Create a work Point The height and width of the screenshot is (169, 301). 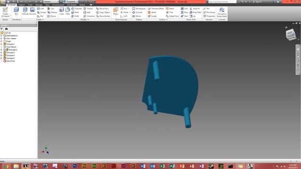point(125,12)
